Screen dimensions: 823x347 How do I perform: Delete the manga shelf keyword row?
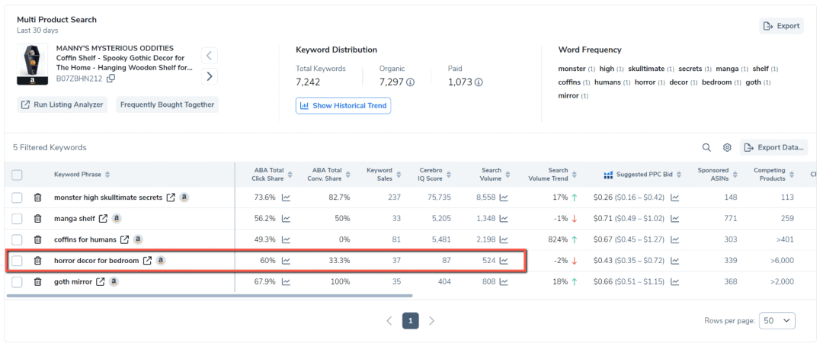[37, 219]
